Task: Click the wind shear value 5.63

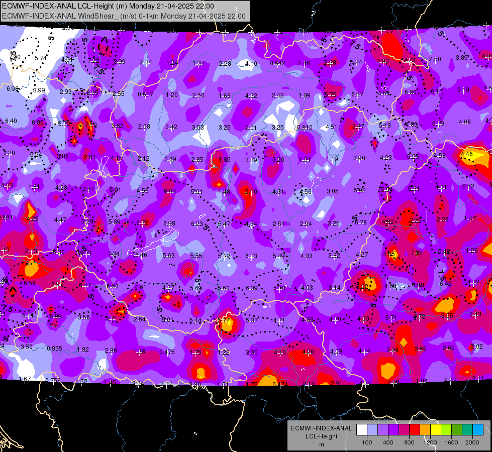Action: pyautogui.click(x=169, y=255)
